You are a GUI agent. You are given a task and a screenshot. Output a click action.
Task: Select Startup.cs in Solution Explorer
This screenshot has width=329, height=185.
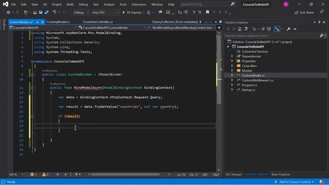pos(248,90)
